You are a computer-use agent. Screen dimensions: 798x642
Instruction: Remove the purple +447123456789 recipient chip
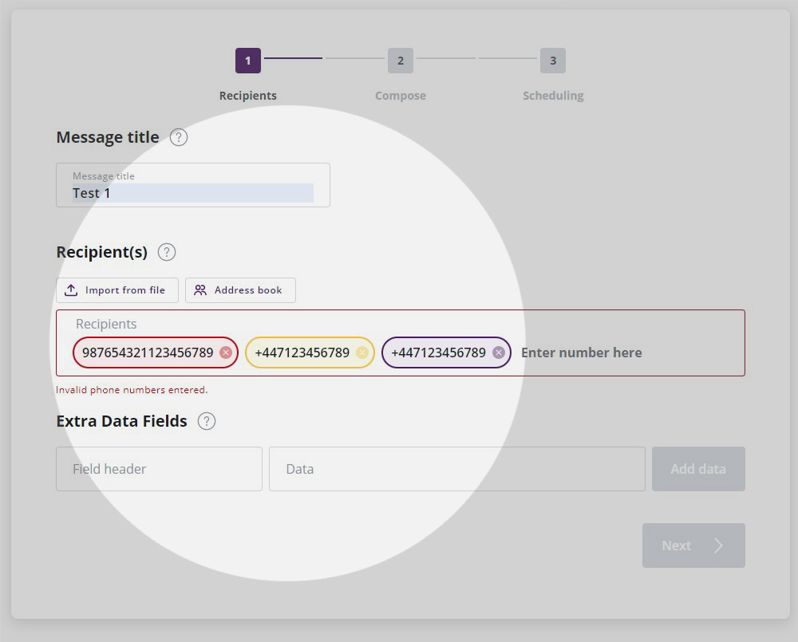point(499,353)
